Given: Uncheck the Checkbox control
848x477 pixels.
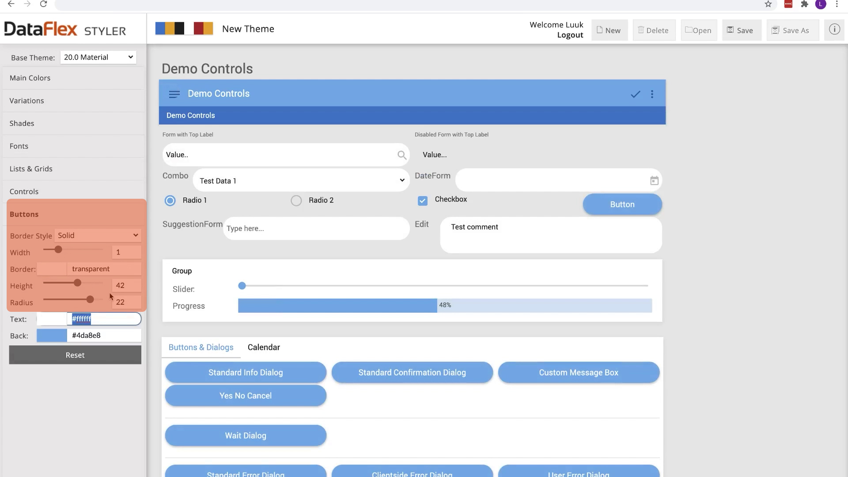Looking at the screenshot, I should pyautogui.click(x=423, y=201).
